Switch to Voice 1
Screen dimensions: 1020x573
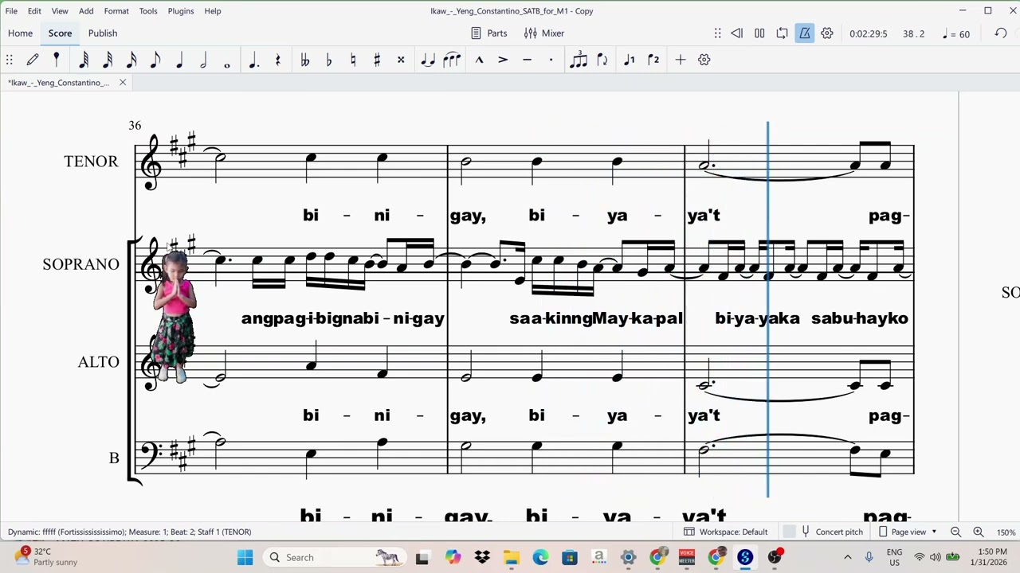tap(630, 60)
